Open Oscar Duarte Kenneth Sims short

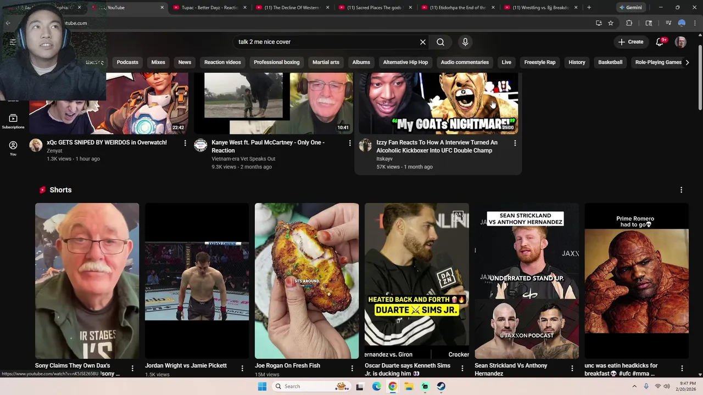416,281
